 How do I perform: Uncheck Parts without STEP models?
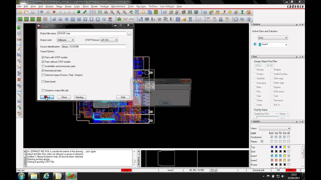click(43, 62)
